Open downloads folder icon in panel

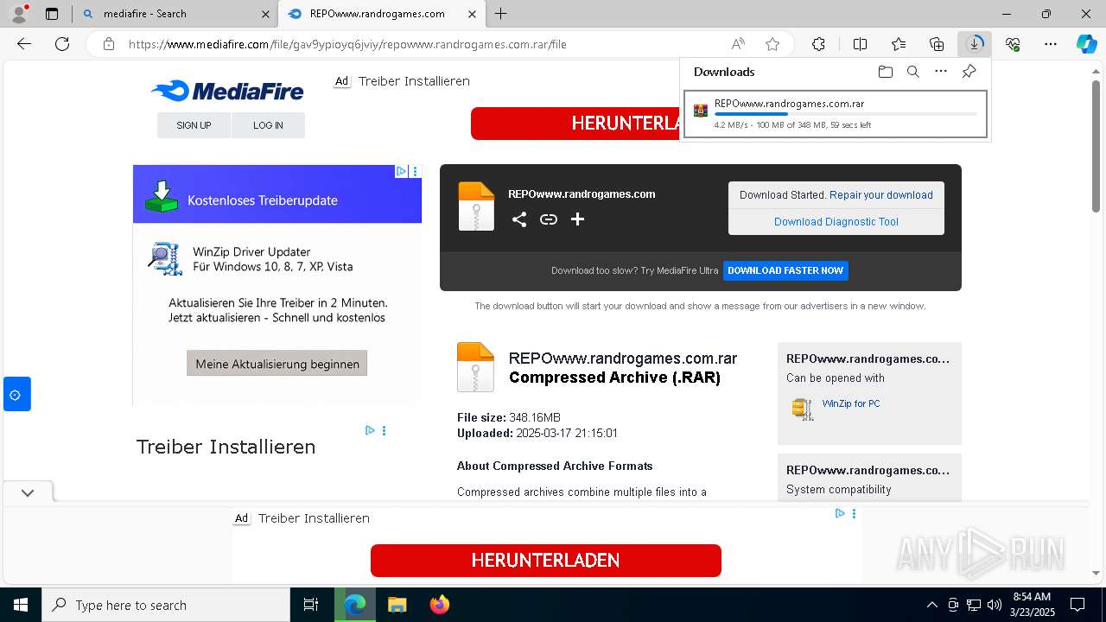click(x=885, y=72)
